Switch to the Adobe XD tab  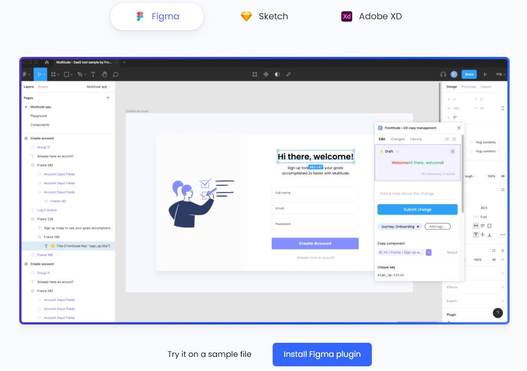(x=372, y=16)
